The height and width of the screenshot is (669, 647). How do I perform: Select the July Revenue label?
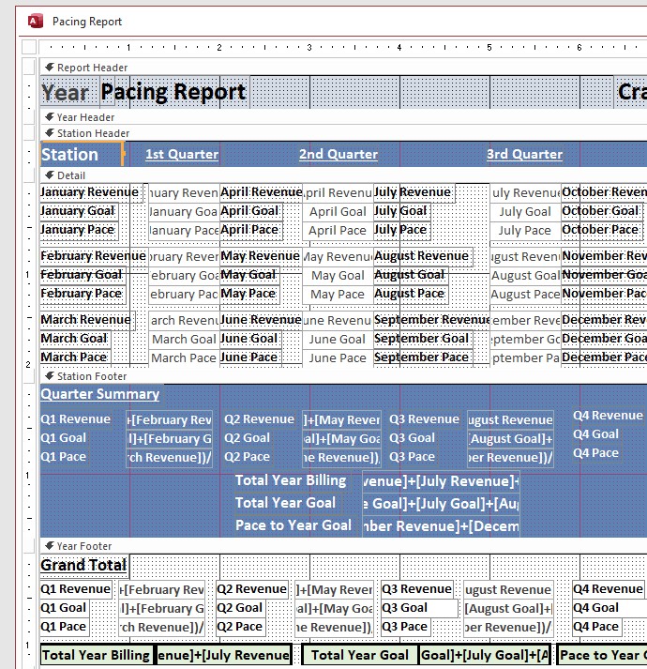coord(414,192)
